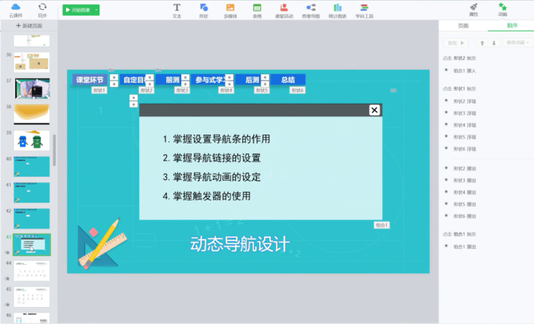Click the link icon above 课堂环节

(111, 70)
